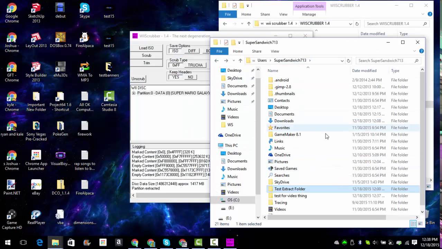This screenshot has width=442, height=249.
Task: Open Amazon from the taskbar
Action: (x=119, y=242)
